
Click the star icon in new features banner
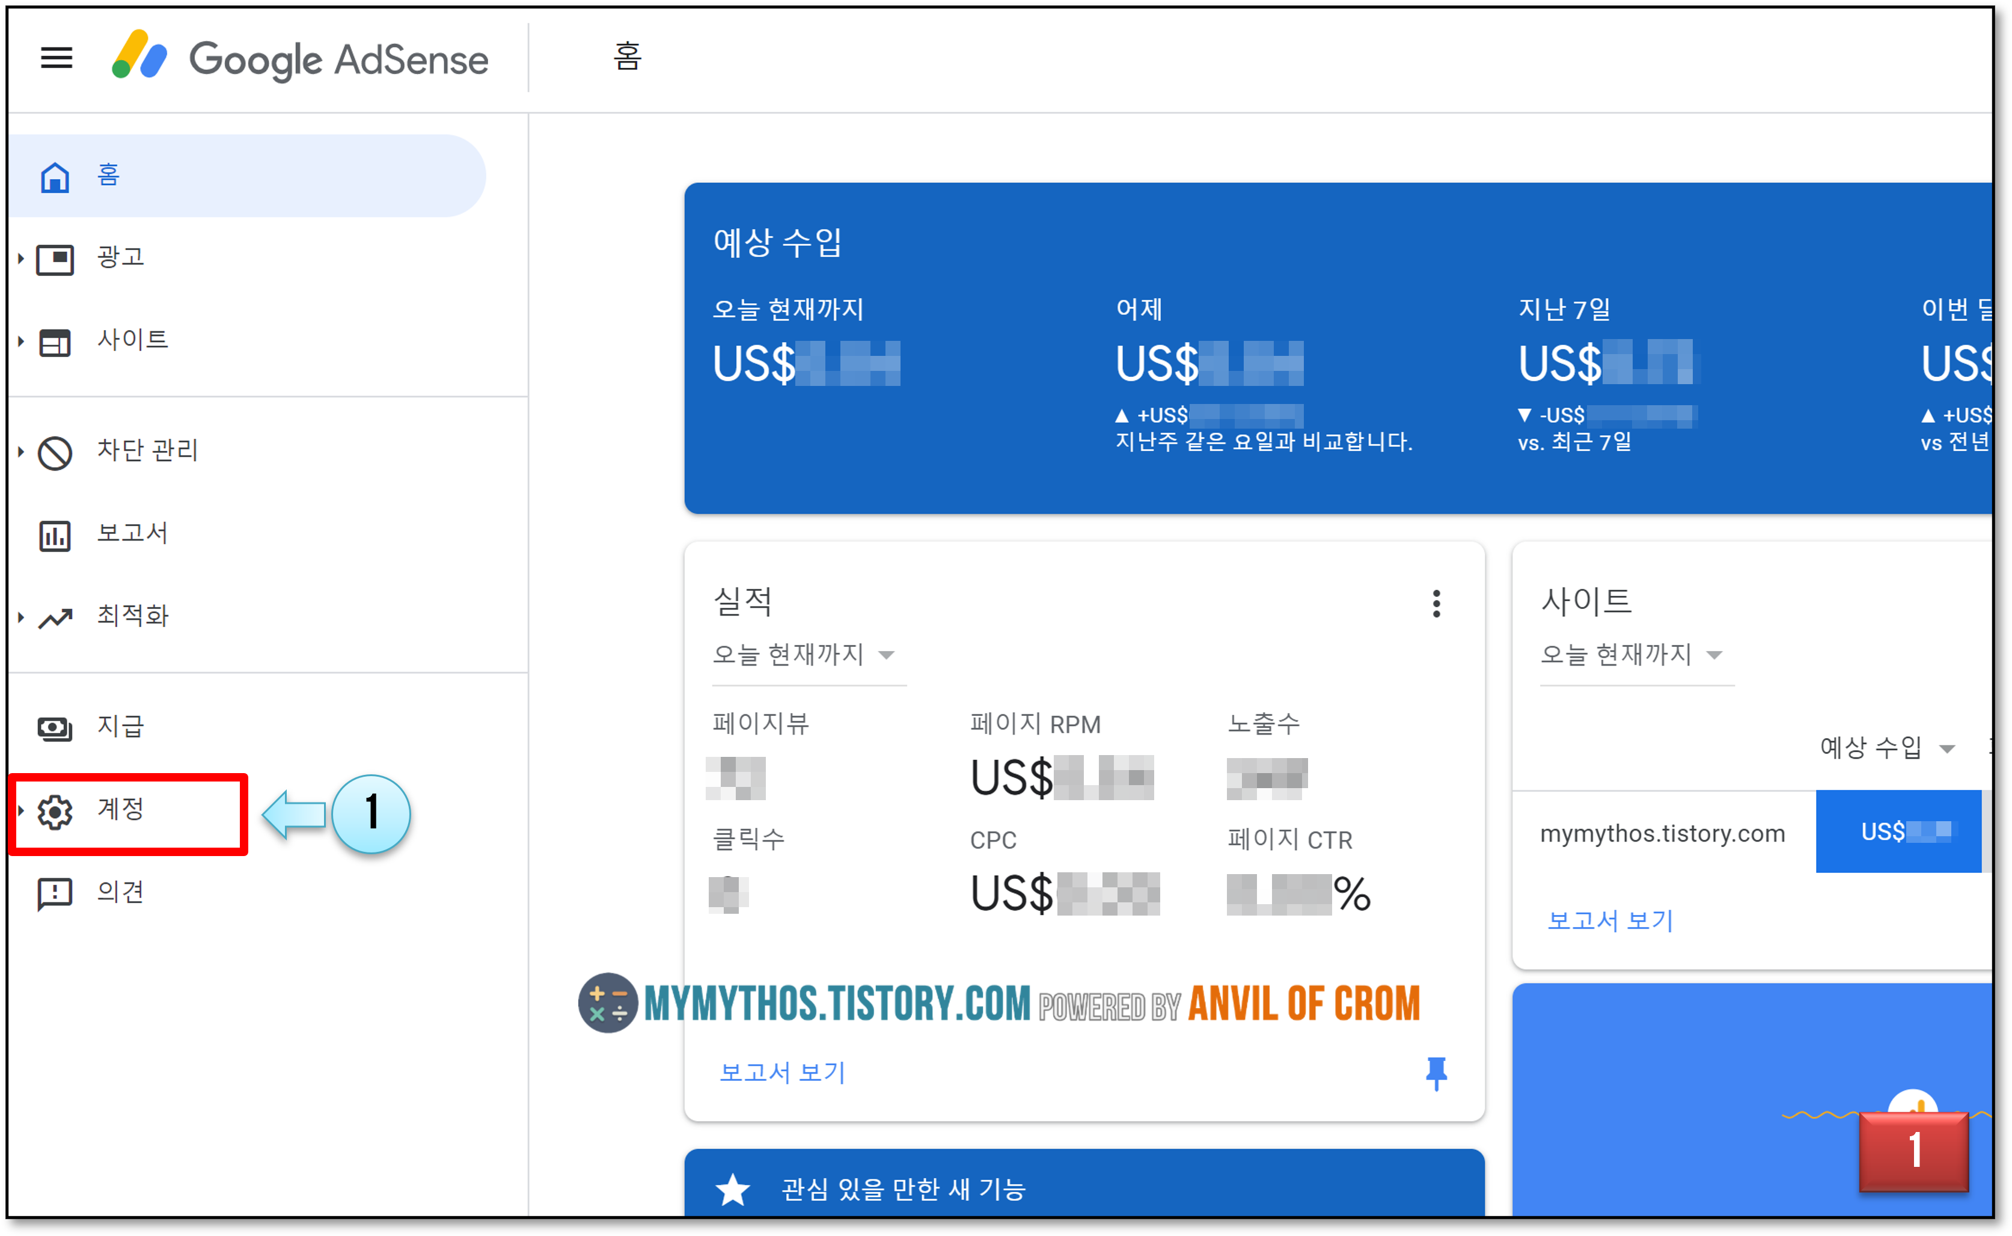coord(732,1189)
